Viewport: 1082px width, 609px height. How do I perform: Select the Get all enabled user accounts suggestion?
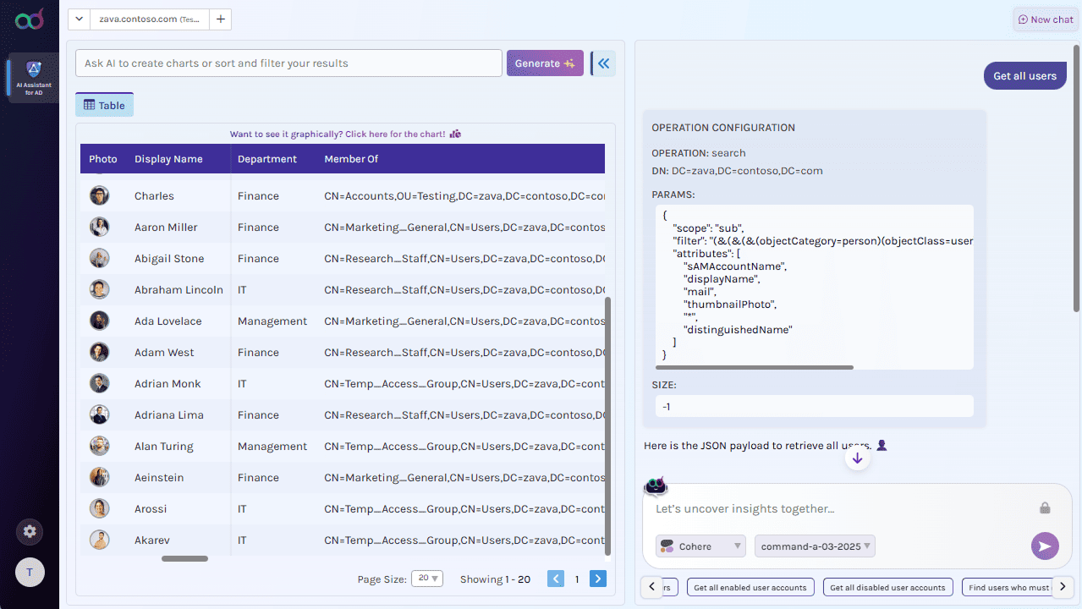[x=750, y=586]
